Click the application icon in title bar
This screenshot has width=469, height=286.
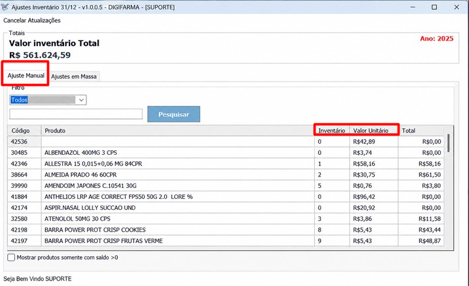tap(5, 7)
